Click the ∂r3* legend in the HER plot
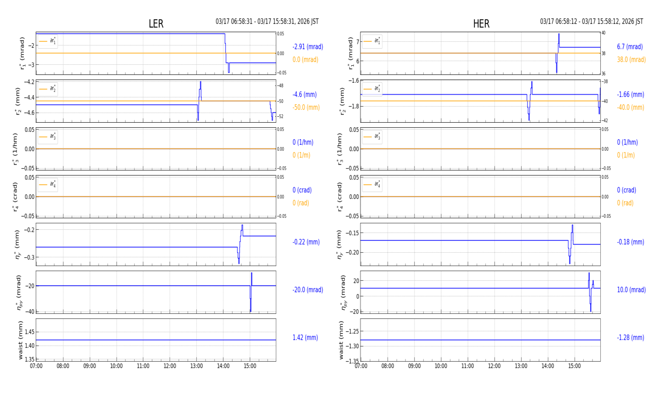 pyautogui.click(x=372, y=137)
